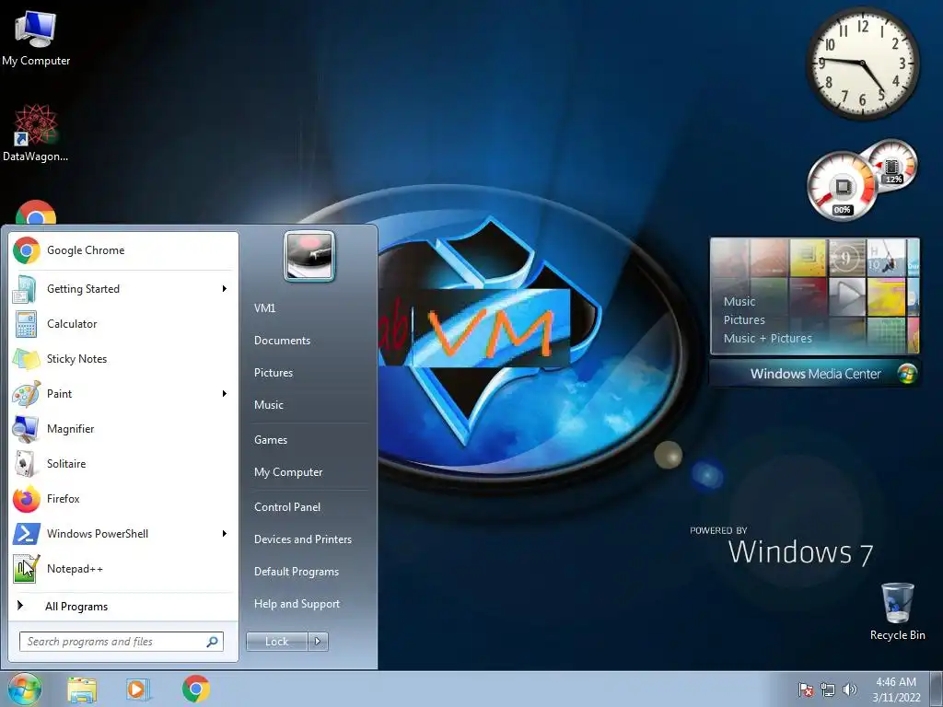Click the Lock button
The height and width of the screenshot is (707, 943).
276,642
